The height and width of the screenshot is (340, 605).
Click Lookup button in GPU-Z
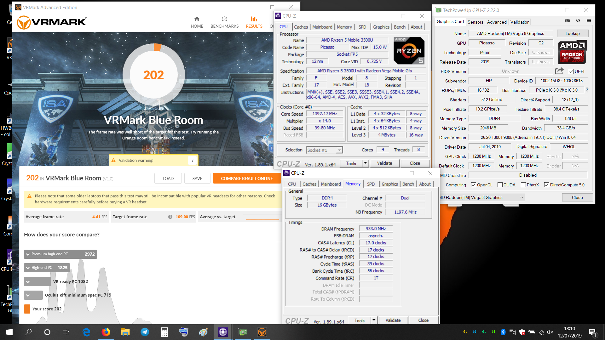click(572, 33)
